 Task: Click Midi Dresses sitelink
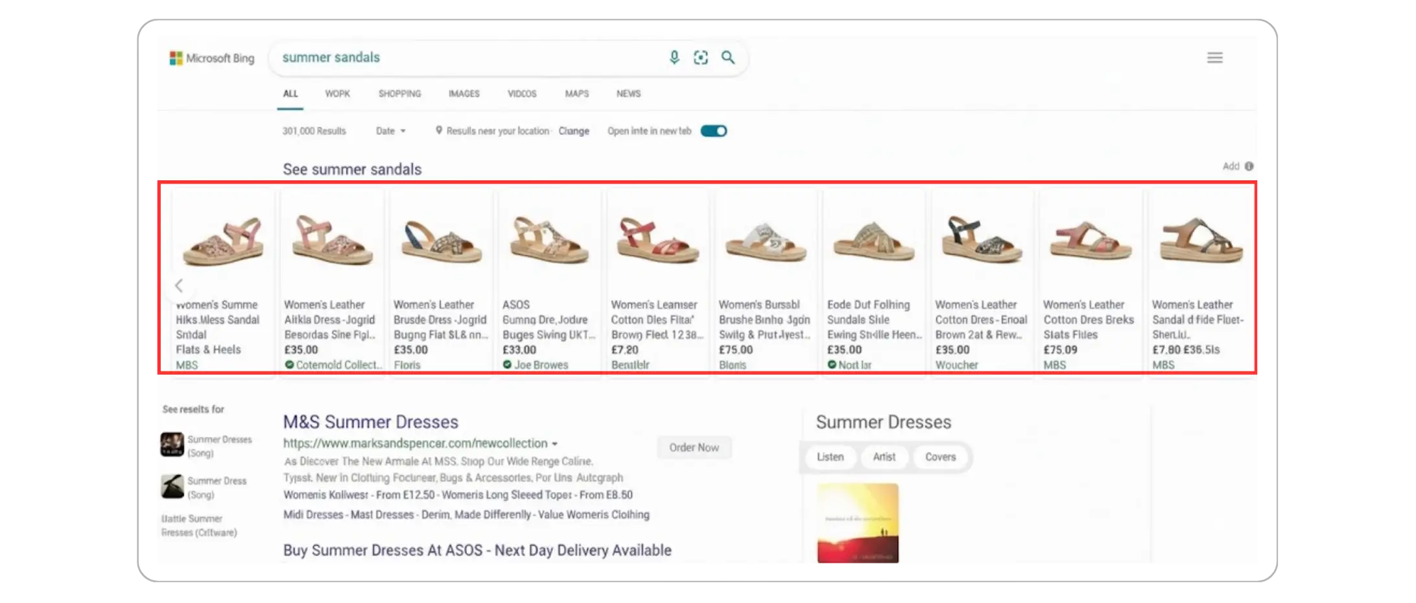tap(313, 515)
